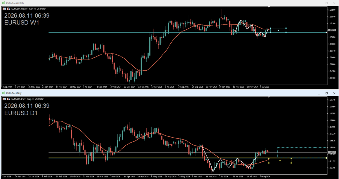Click '4 Aug 2026' on Daily time axis
The height and width of the screenshot is (179, 339).
[x=265, y=176]
